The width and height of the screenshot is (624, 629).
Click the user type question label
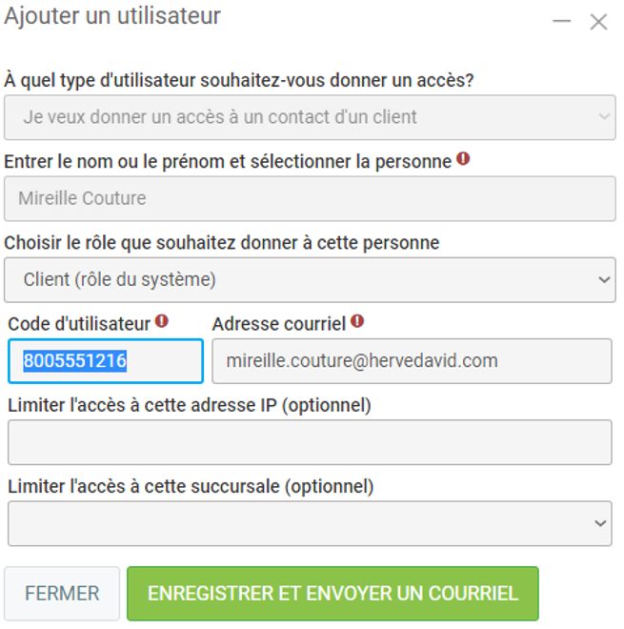pyautogui.click(x=239, y=80)
